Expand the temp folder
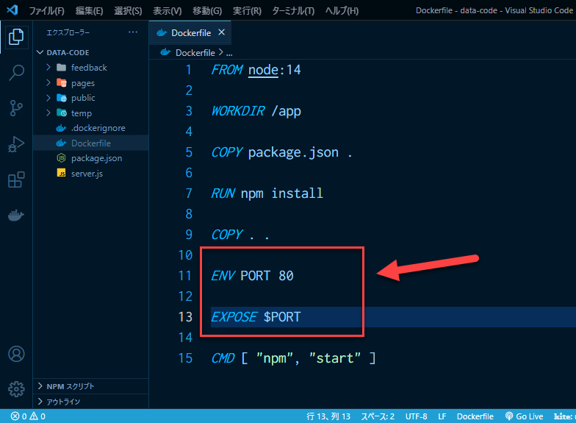Viewport: 576px width, 423px height. pos(48,113)
